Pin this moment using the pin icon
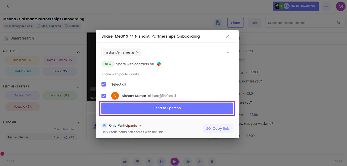Image resolution: width=347 pixels, height=166 pixels. click(x=149, y=161)
